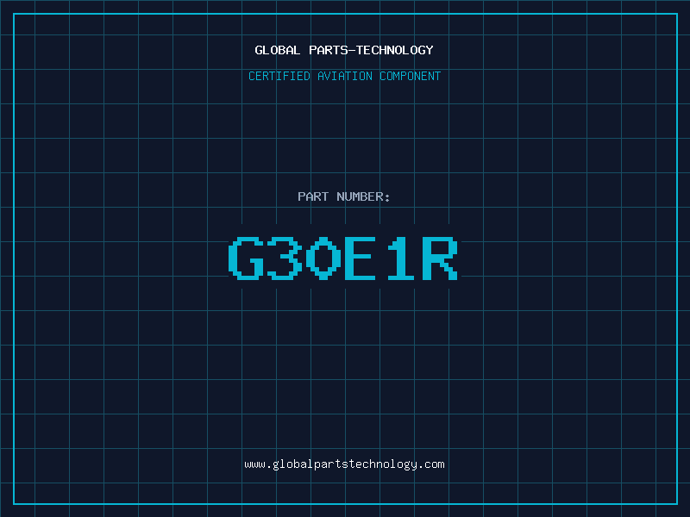Click the PART NUMBER: label
This screenshot has width=690, height=517.
344,196
